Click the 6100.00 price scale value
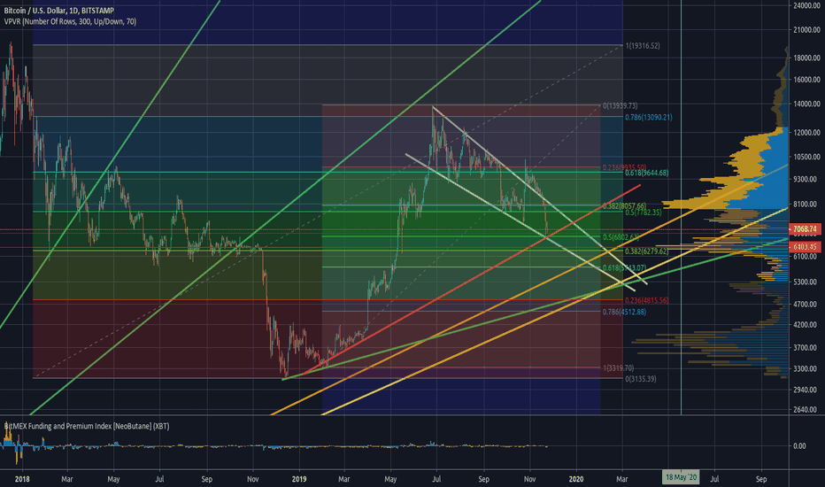 tap(805, 257)
